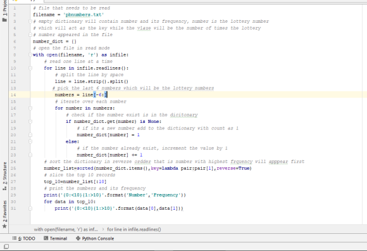The width and height of the screenshot is (367, 251).
Task: Click the 'Frequency' string on line 29
Action: tap(166, 195)
